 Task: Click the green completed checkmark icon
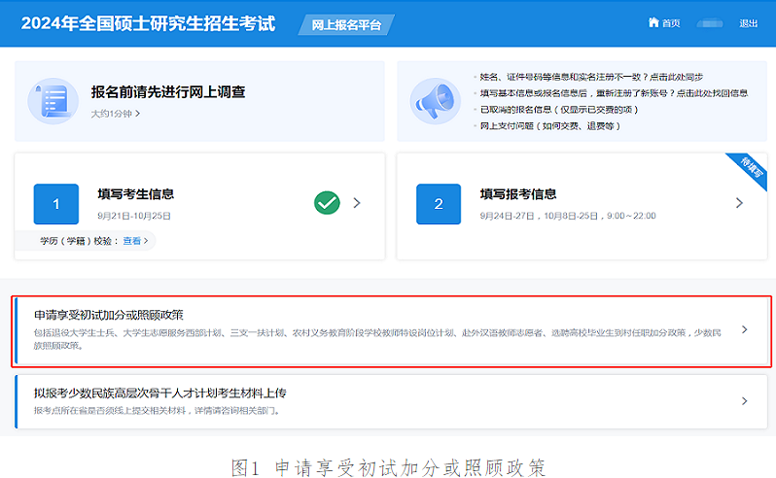pos(327,203)
